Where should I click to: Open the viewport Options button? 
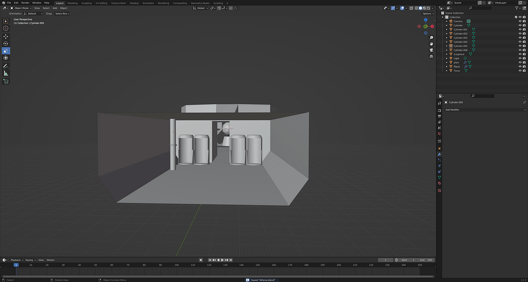[x=427, y=13]
